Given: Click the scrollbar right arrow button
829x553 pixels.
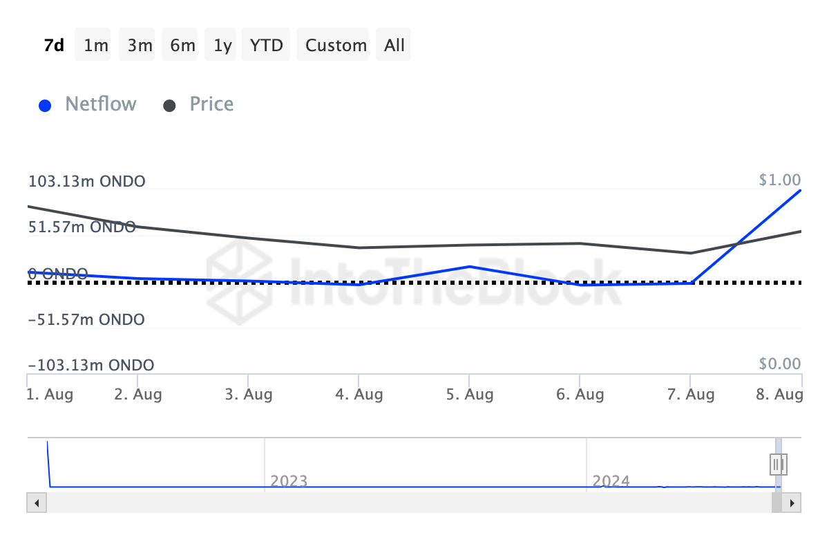Looking at the screenshot, I should (792, 503).
